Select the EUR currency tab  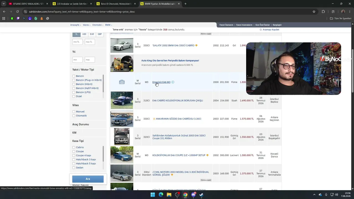[x=92, y=34]
